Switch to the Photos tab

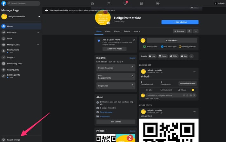click(x=117, y=31)
